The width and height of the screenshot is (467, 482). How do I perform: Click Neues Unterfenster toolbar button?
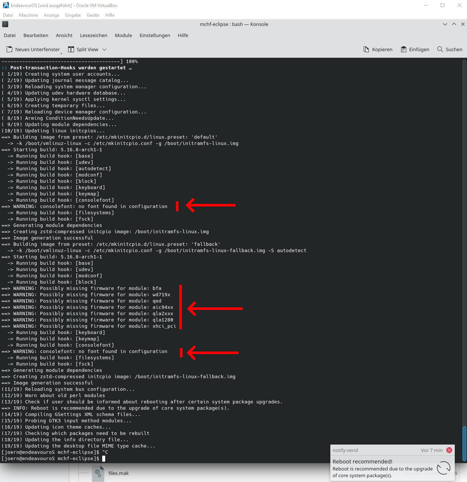click(33, 49)
